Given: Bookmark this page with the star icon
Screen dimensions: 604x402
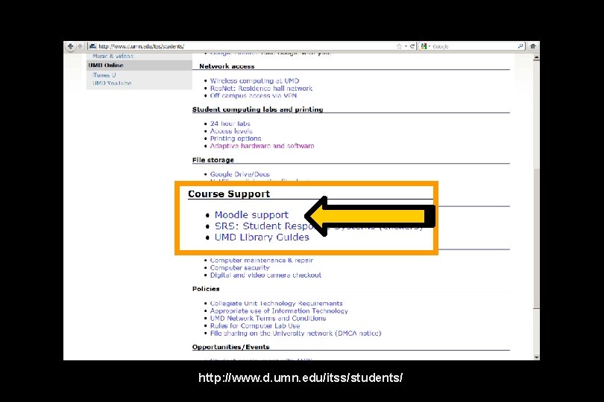Looking at the screenshot, I should pos(399,46).
